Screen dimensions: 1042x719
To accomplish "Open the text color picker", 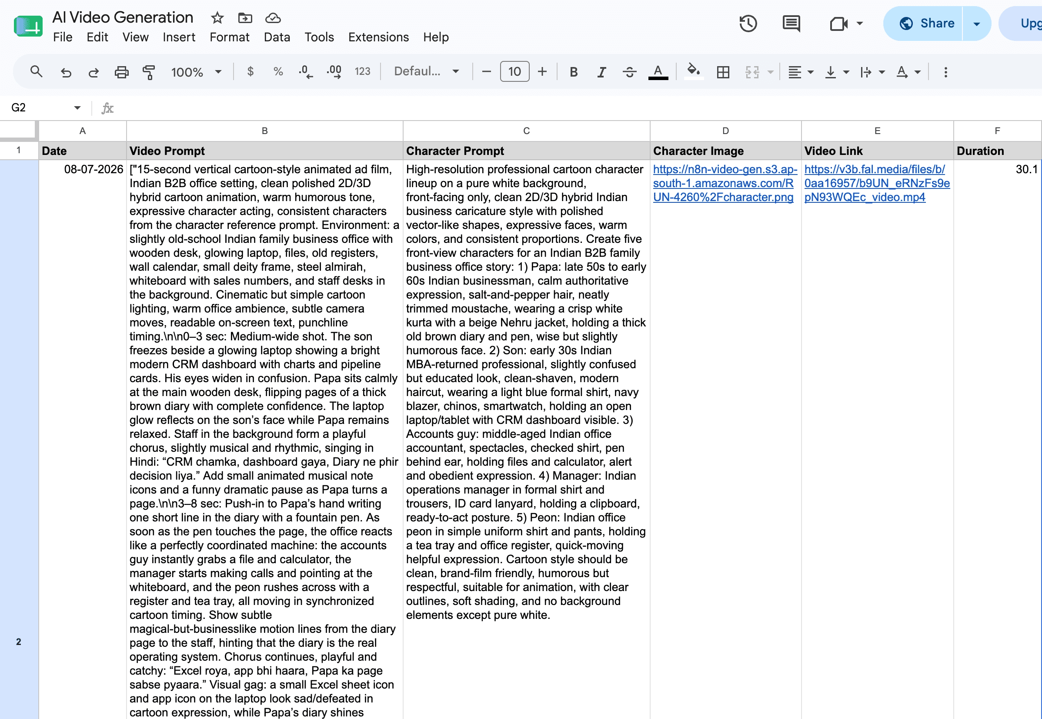I will [658, 72].
